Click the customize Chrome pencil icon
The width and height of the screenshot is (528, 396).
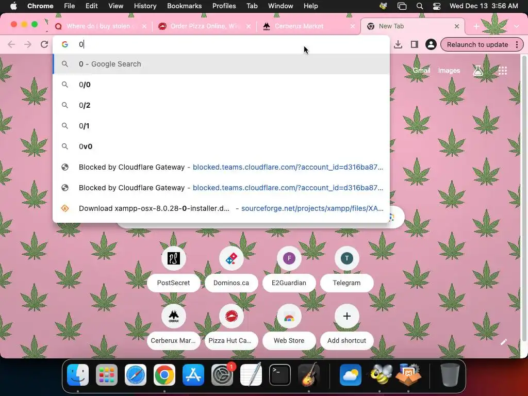coord(503,342)
